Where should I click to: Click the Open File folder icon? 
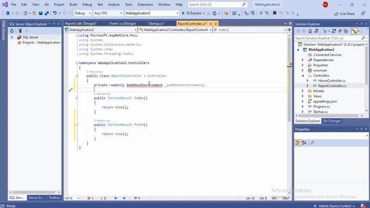[35, 13]
